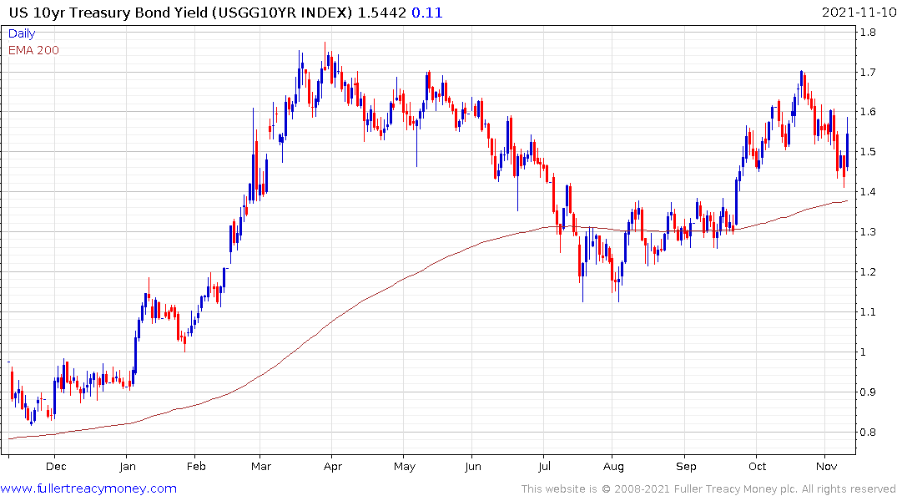Screen dimensions: 897x501
Task: Click the 1.4 value on yield axis
Action: (x=868, y=192)
